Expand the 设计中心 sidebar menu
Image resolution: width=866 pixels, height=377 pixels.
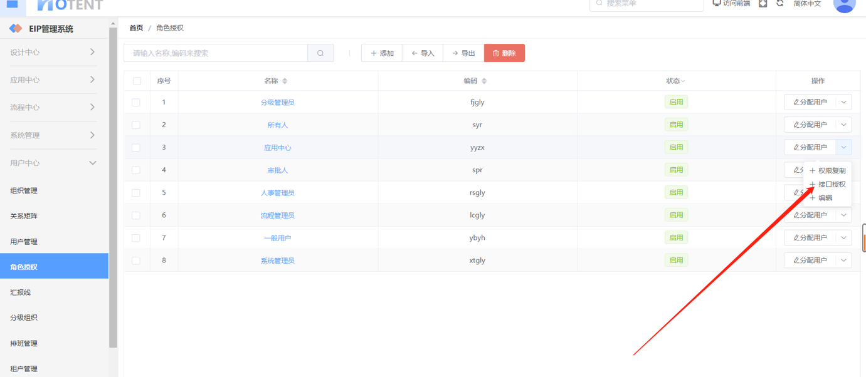click(53, 53)
